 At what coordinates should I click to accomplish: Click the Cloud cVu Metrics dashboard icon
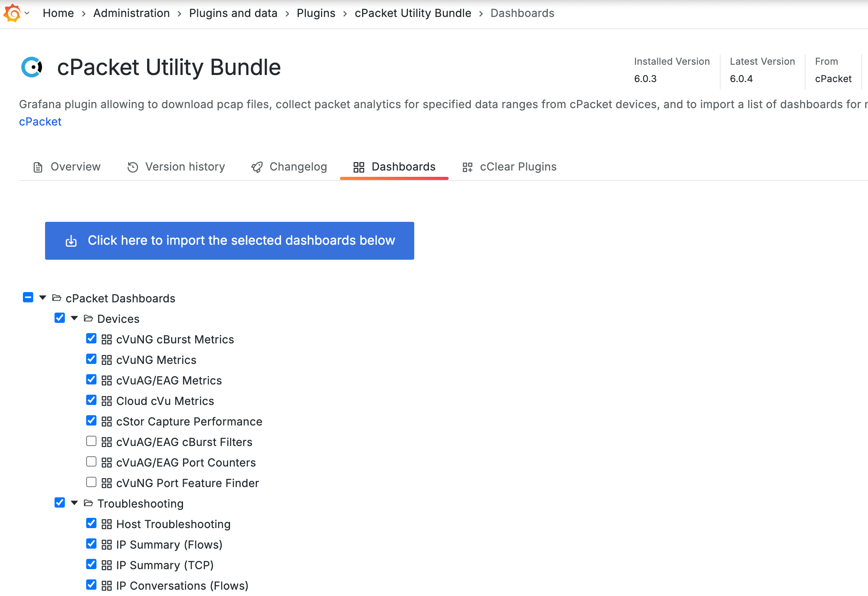coord(107,401)
